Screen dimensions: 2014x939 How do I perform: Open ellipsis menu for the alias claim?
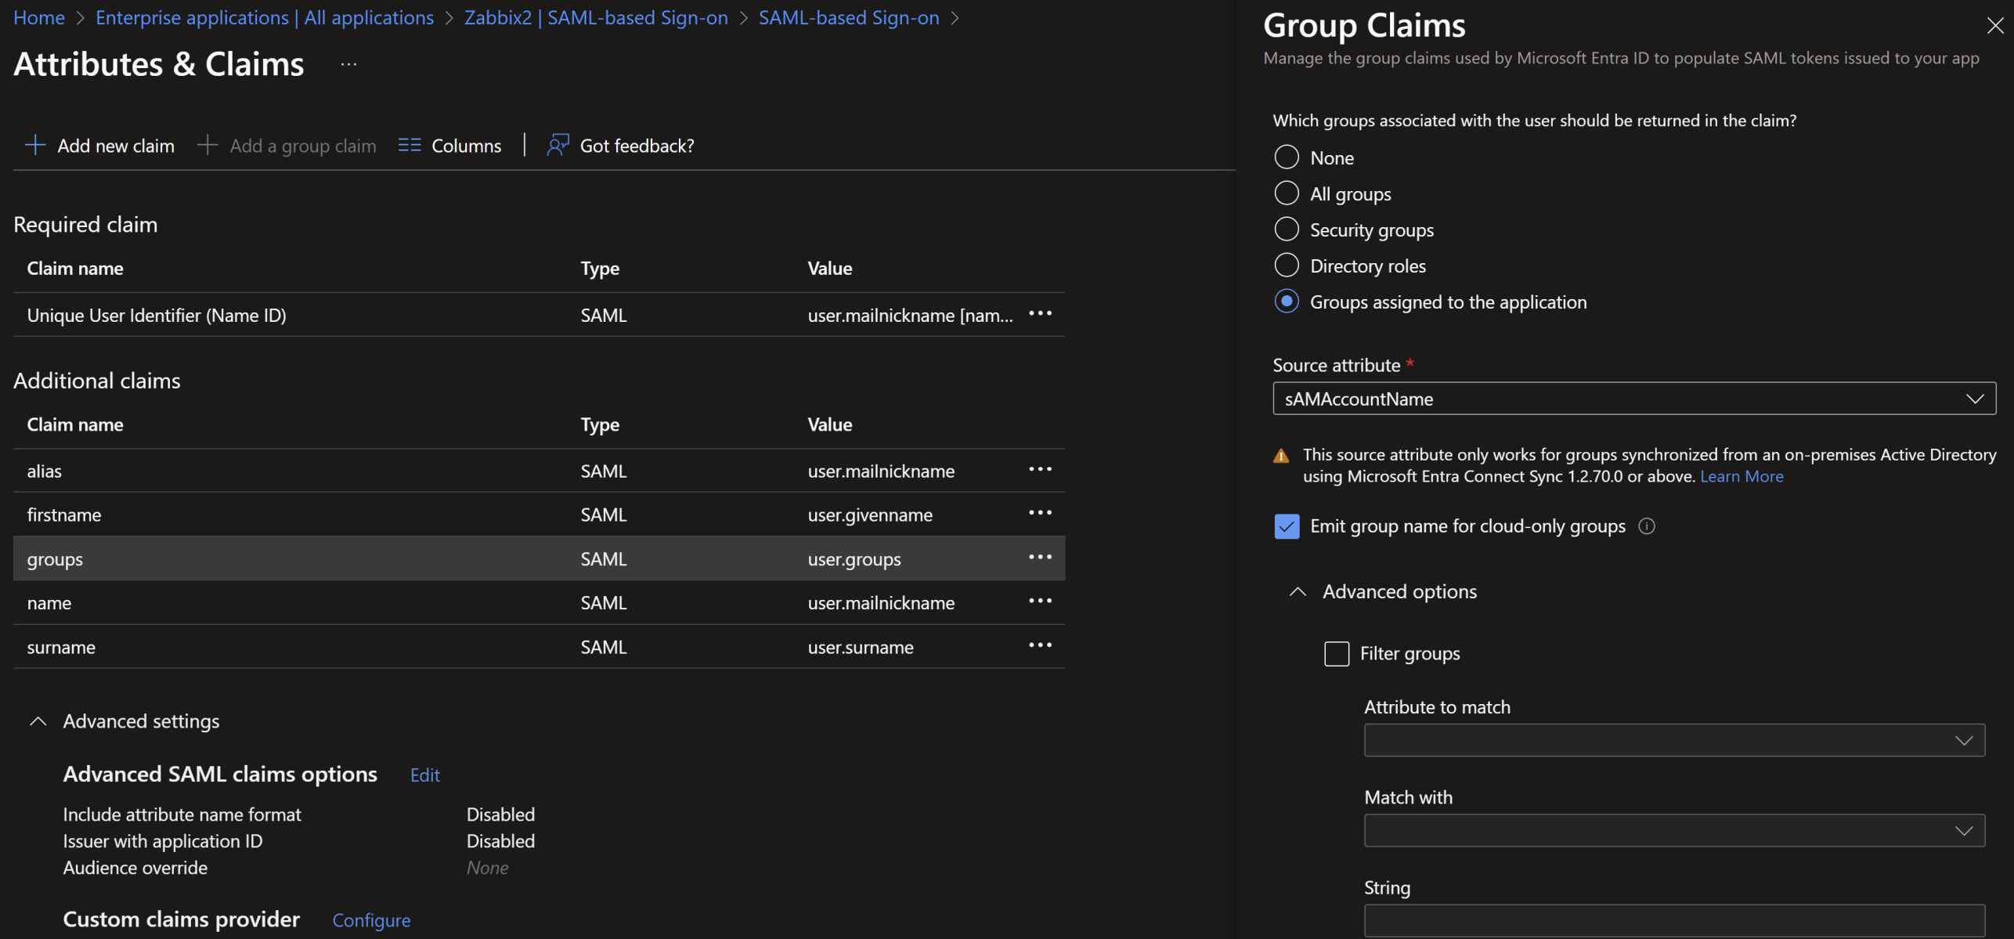1040,470
